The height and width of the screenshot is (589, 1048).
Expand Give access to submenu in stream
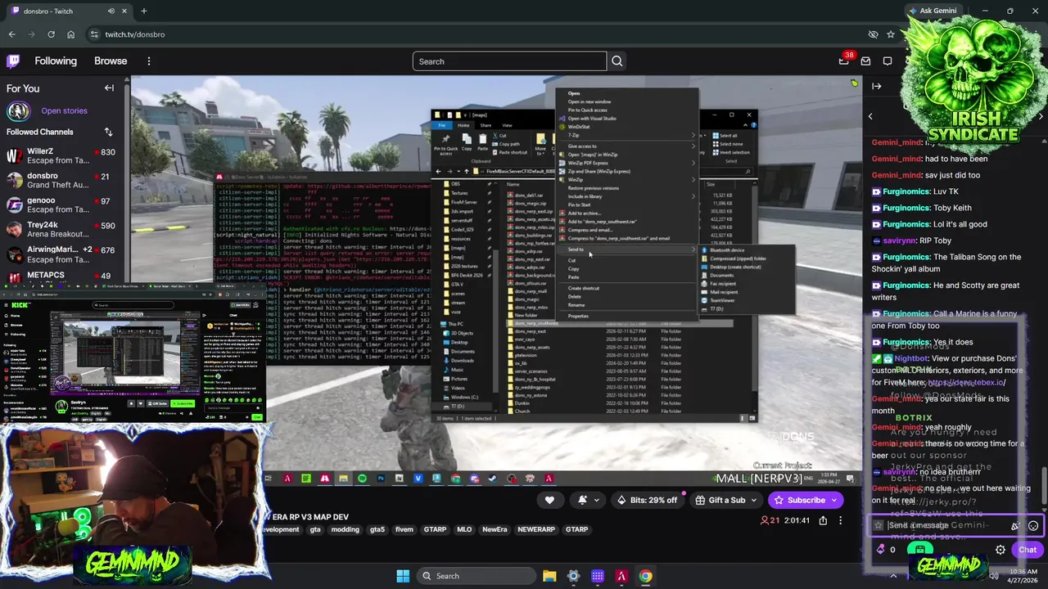coord(627,146)
